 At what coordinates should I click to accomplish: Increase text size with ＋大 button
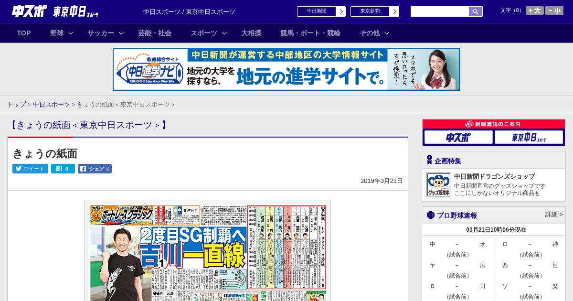(x=535, y=11)
